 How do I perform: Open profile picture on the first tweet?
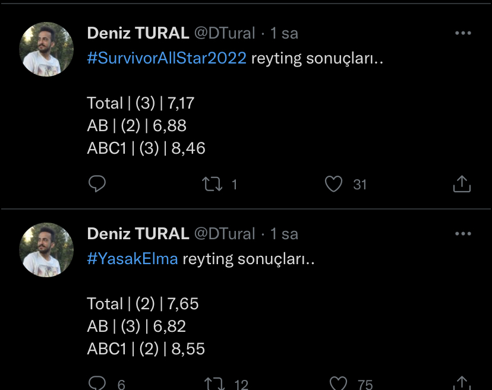tap(47, 49)
